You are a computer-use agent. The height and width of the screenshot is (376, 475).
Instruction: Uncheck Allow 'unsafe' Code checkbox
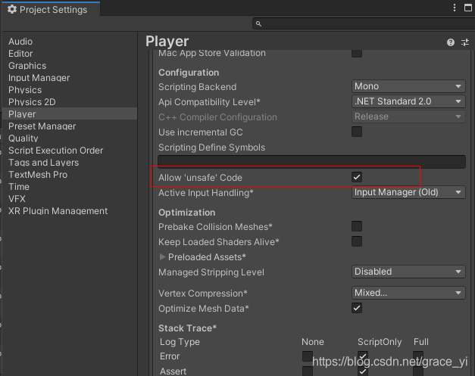tap(357, 177)
